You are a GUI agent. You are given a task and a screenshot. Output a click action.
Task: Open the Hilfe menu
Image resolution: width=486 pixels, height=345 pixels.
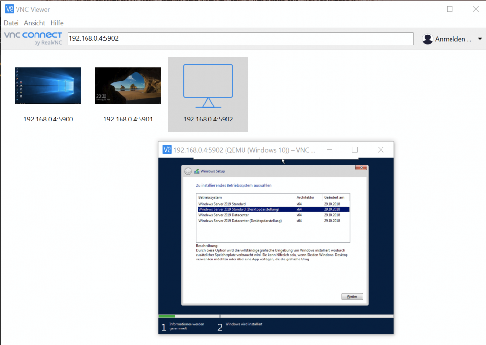pyautogui.click(x=57, y=23)
